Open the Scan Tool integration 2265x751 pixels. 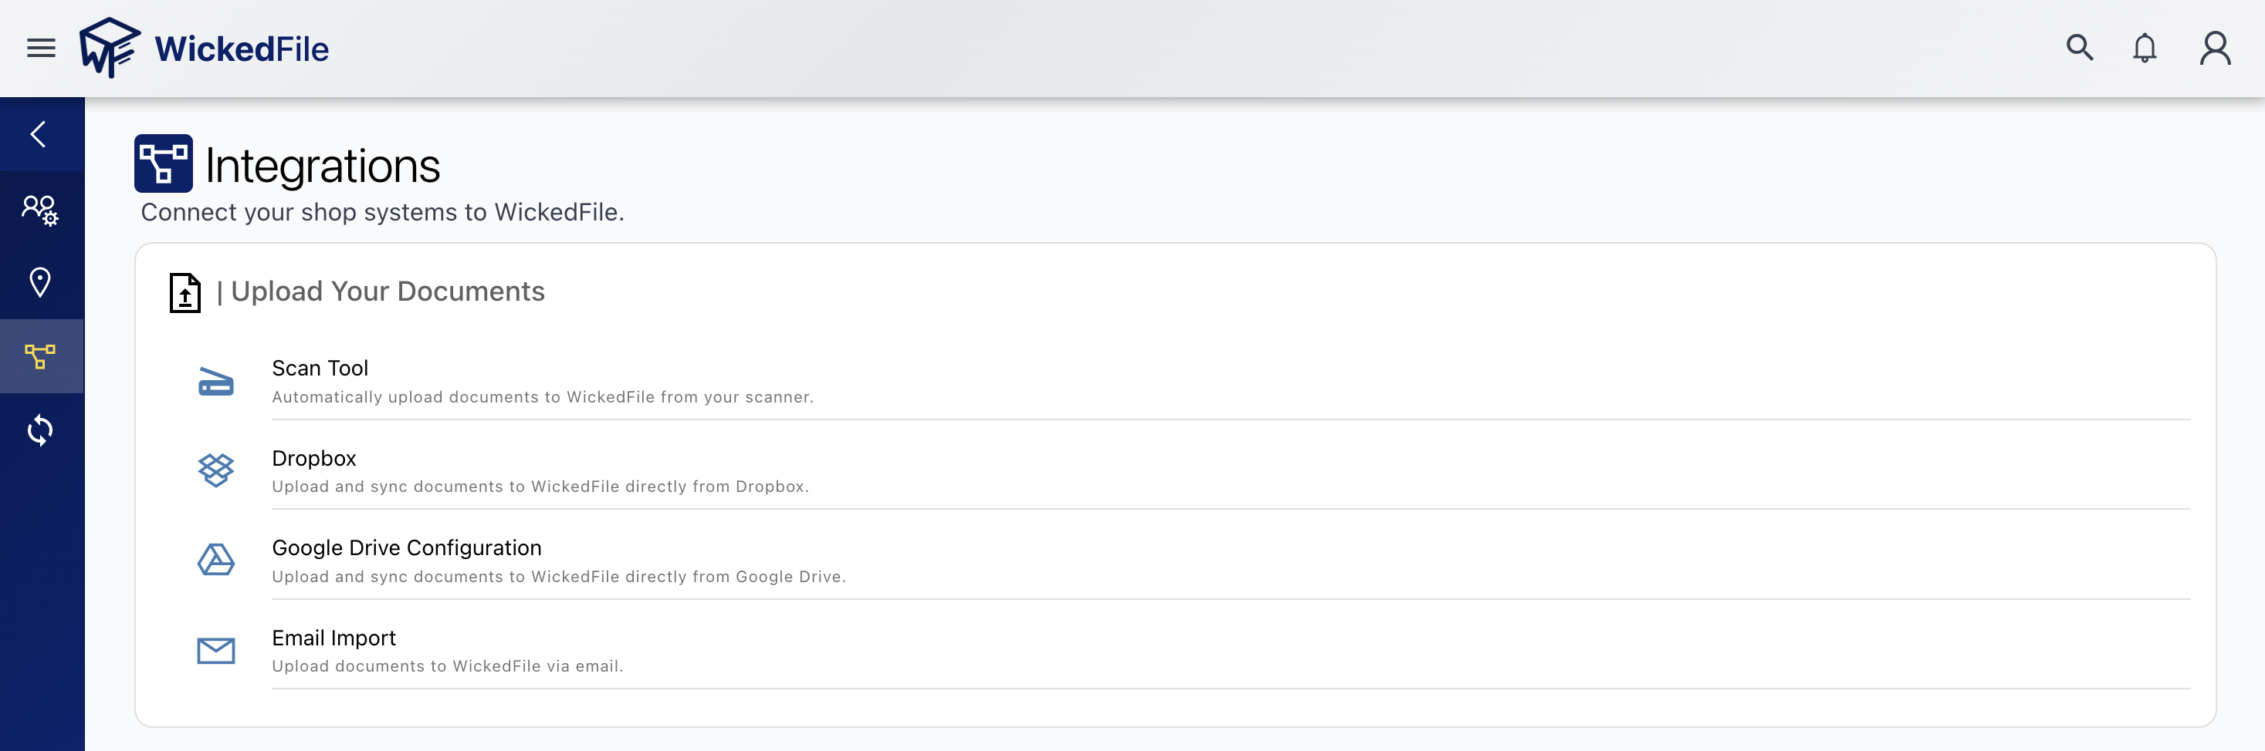click(320, 368)
